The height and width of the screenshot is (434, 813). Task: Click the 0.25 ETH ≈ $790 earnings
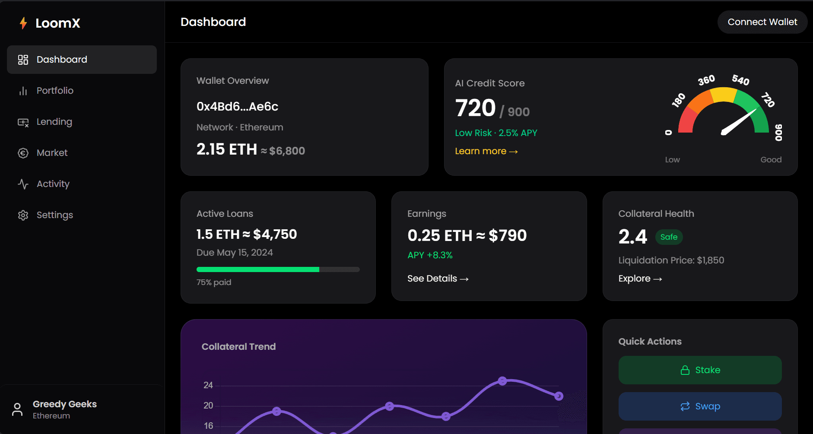[x=467, y=236]
